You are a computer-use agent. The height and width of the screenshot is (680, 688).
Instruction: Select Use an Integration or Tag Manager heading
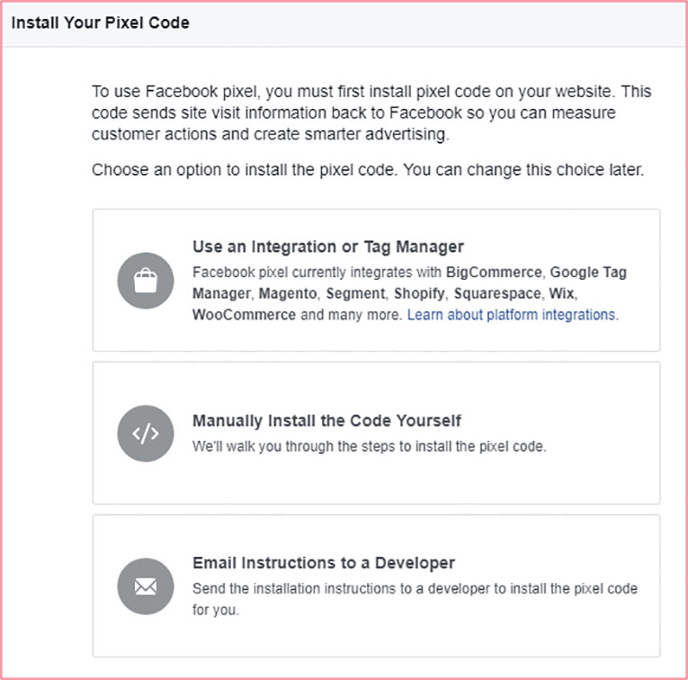coord(328,246)
